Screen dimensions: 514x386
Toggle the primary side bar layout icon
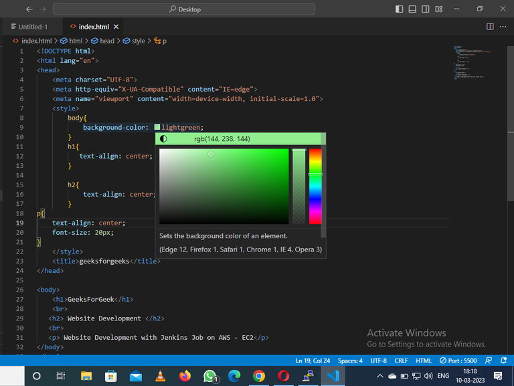click(400, 9)
